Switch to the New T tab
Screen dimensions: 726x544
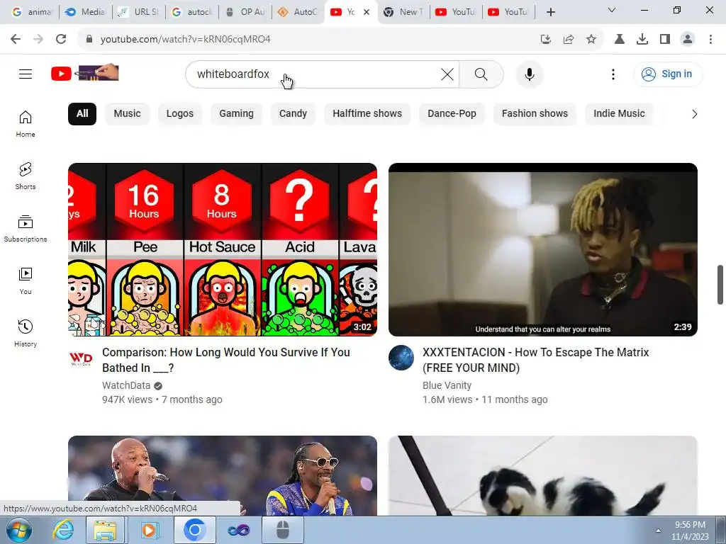pyautogui.click(x=404, y=12)
